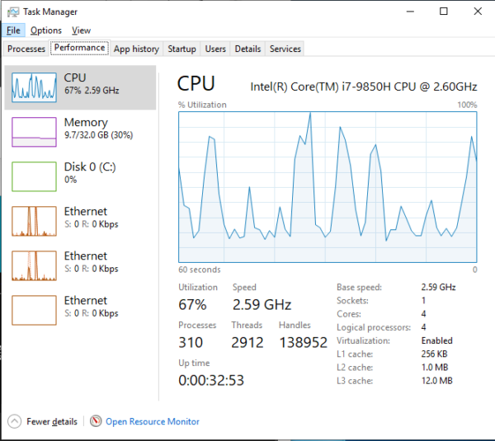This screenshot has width=495, height=441.
Task: Show the Details tab
Action: pos(247,49)
